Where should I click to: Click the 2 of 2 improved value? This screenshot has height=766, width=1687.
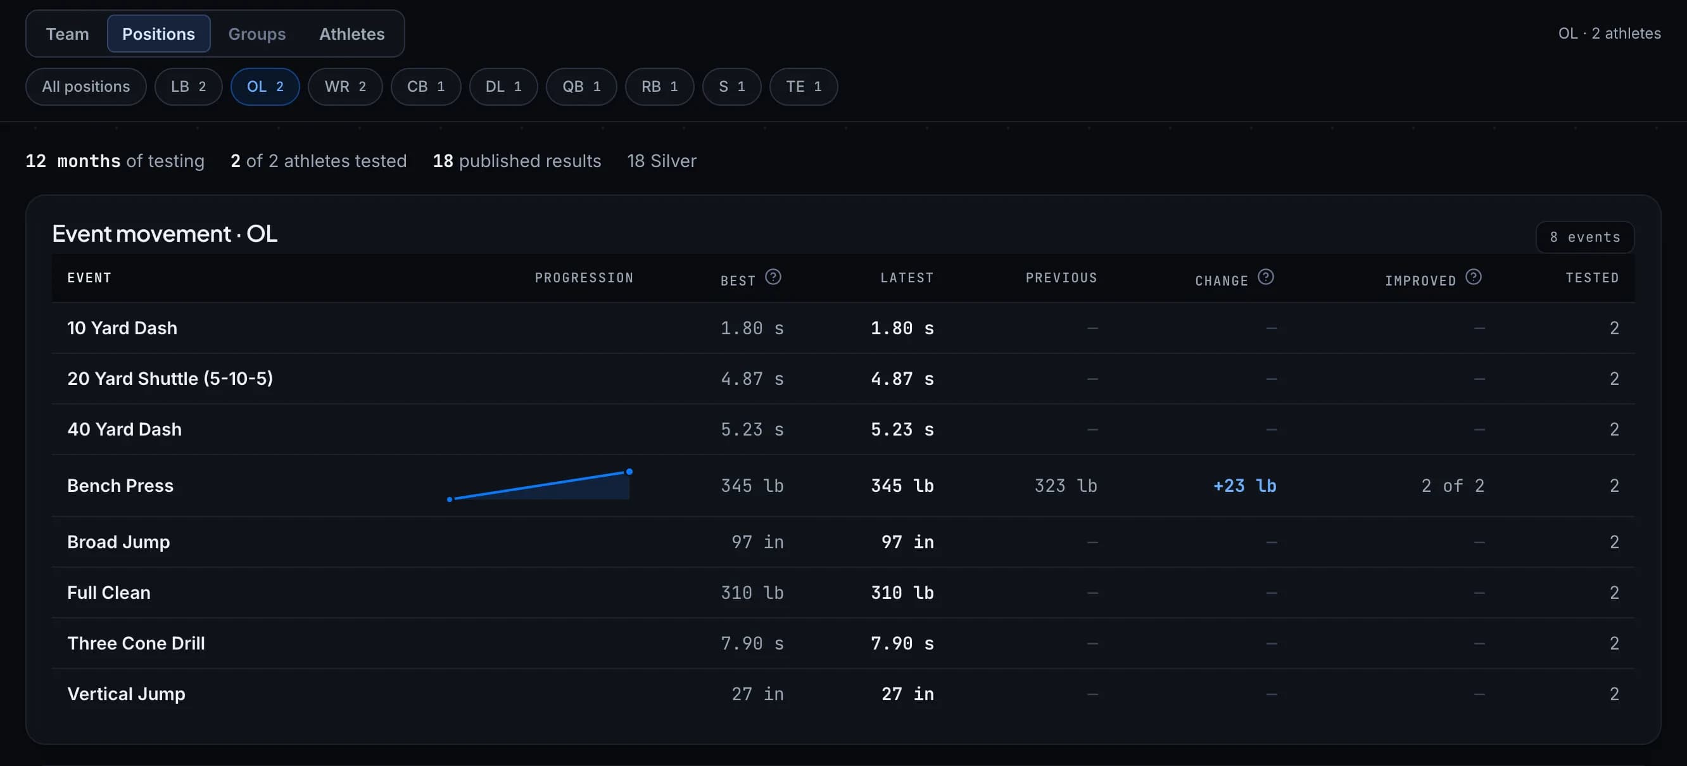(x=1453, y=486)
